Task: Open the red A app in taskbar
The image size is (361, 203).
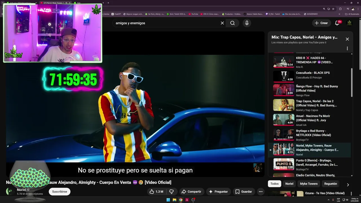Action: coord(187,200)
